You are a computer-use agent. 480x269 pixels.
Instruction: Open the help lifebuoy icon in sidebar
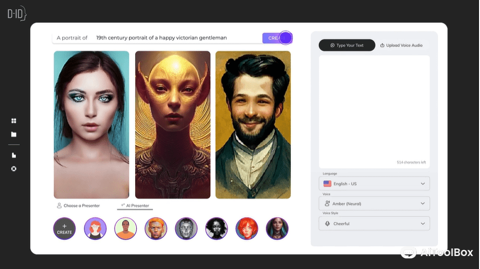point(14,169)
